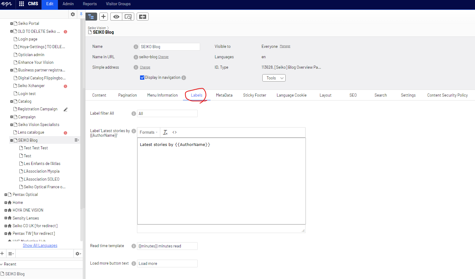Collapse the SEIKO Blog tree node
Viewport: 475px width, 279px height.
12,140
